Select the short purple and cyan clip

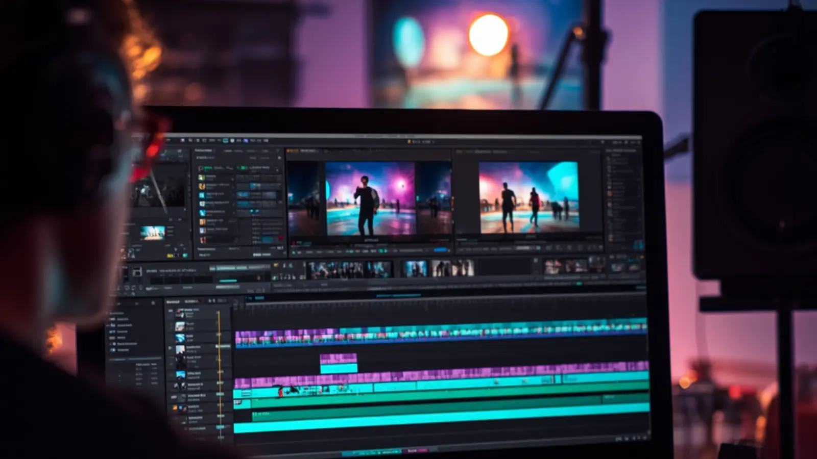[339, 363]
